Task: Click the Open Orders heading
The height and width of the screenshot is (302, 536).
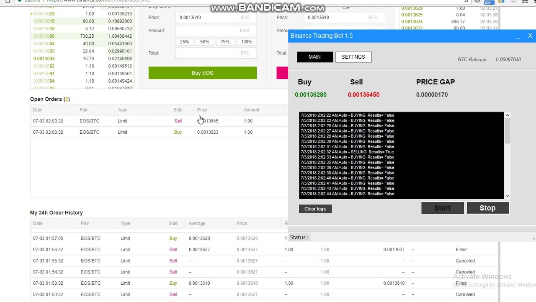Action: (x=50, y=99)
